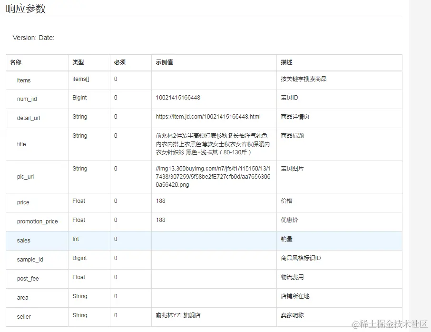Click the img13.360buyimg.com example URL
This screenshot has width=431, height=332.
213,176
